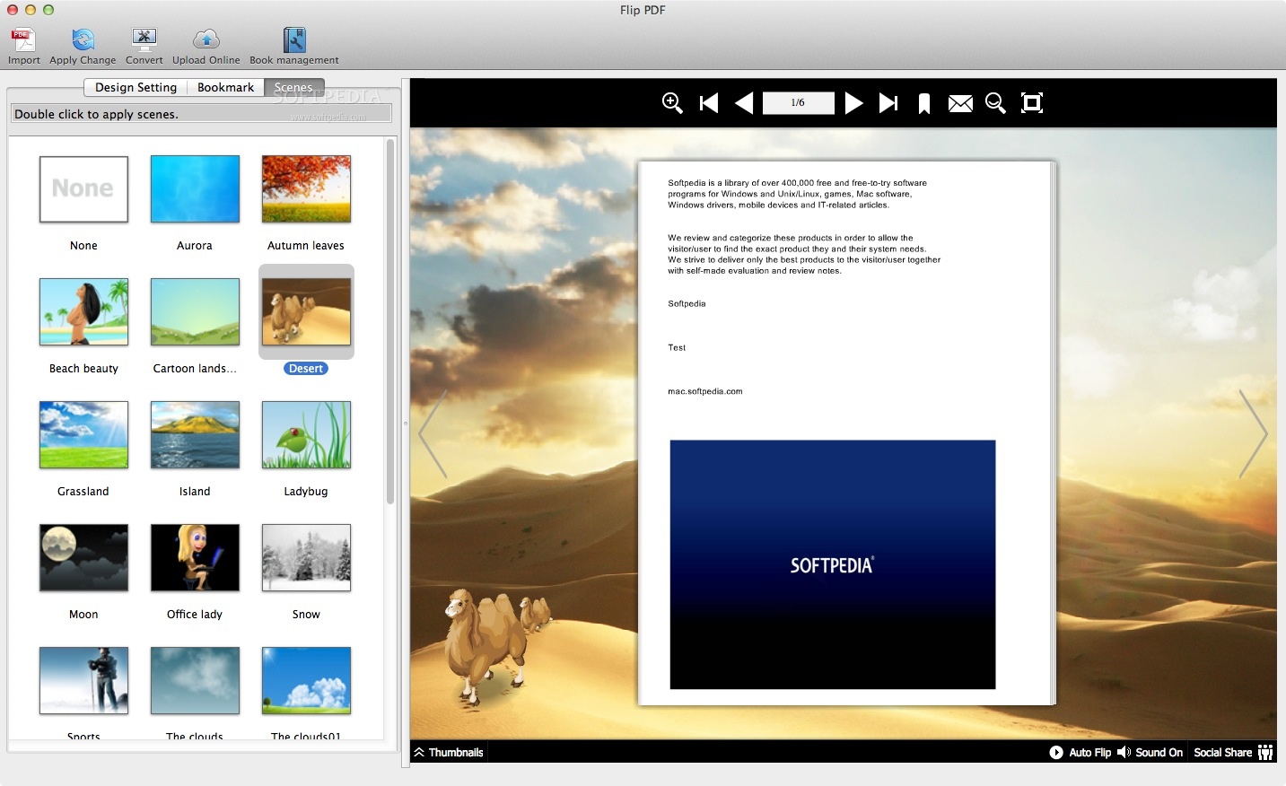Screen dimensions: 1286x786
Task: Select the Scenes tab
Action: [x=293, y=87]
